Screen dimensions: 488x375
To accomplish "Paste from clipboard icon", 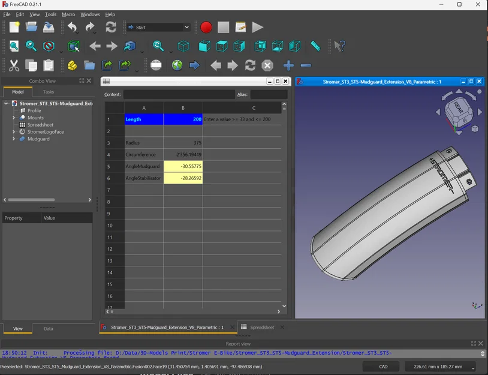I will coord(49,65).
